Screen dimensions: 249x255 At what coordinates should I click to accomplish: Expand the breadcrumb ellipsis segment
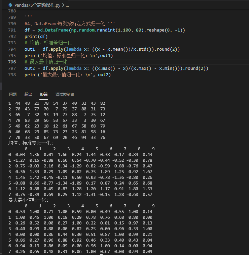(x=67, y=5)
